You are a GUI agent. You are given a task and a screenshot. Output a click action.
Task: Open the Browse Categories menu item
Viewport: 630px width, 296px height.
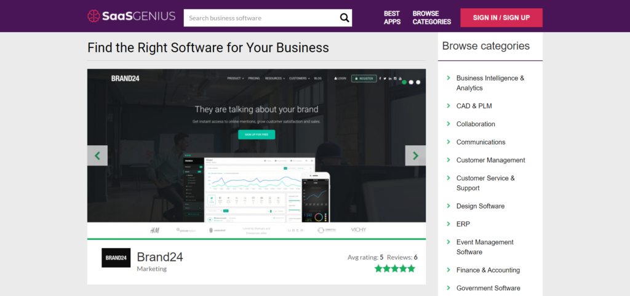(x=431, y=17)
